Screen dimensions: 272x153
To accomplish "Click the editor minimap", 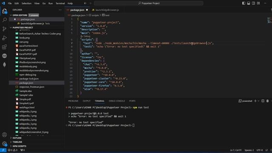I will point(269,20).
